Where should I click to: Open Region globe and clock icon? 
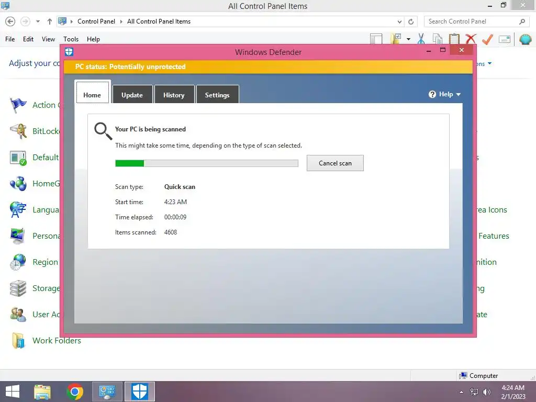pyautogui.click(x=18, y=262)
